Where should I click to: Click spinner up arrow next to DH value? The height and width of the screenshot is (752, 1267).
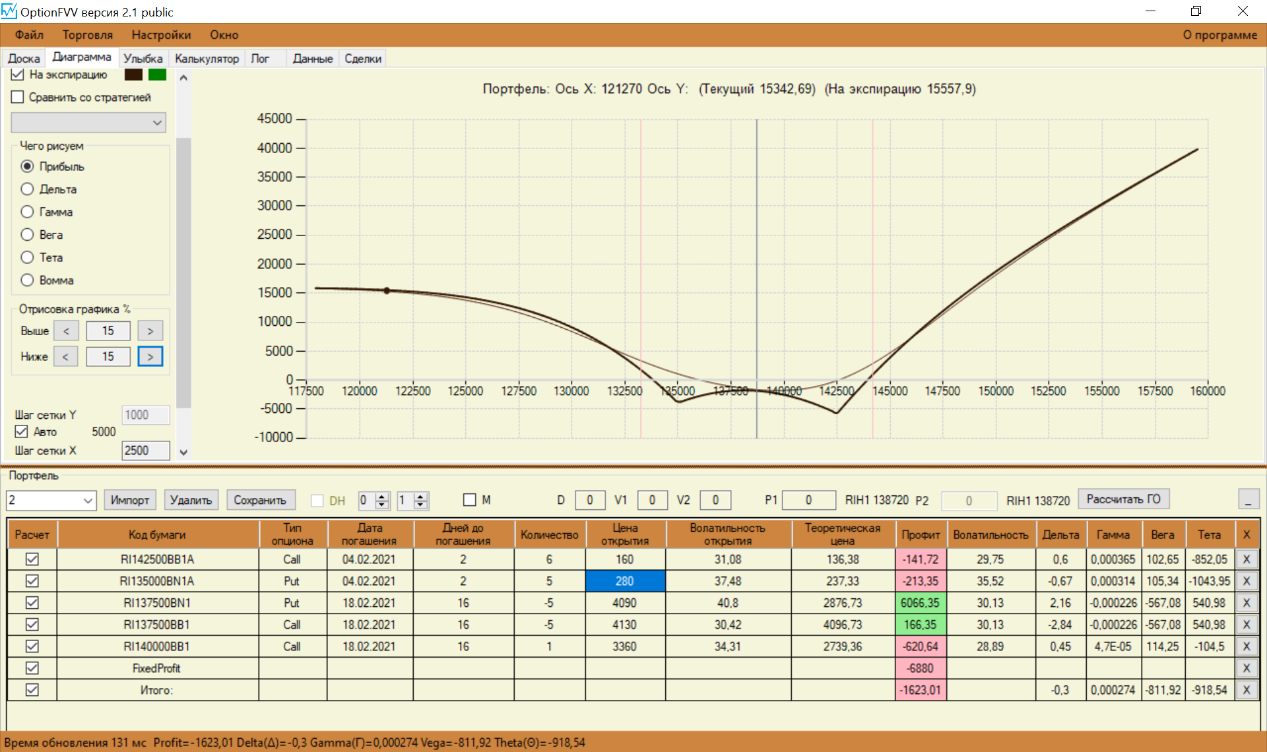click(x=382, y=497)
